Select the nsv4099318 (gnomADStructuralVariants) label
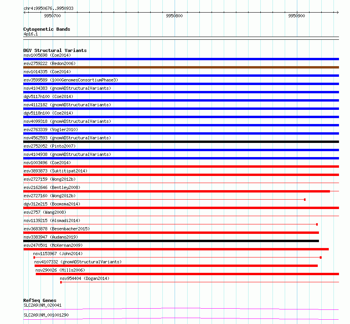350x324 pixels. click(67, 121)
